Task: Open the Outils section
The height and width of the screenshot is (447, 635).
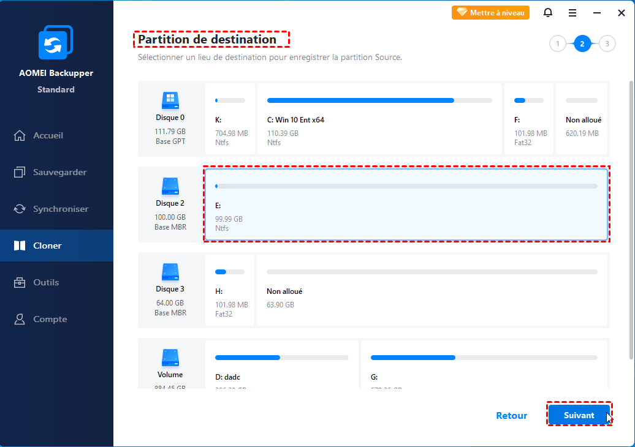Action: (x=56, y=282)
